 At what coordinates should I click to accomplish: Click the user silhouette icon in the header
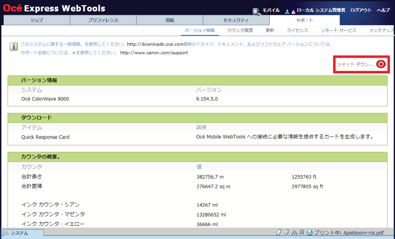tap(287, 11)
